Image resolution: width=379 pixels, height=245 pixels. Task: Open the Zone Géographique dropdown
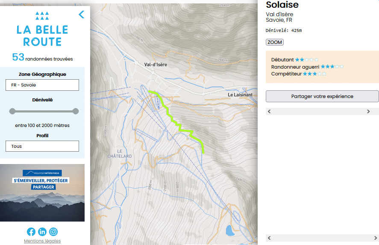[x=42, y=85]
